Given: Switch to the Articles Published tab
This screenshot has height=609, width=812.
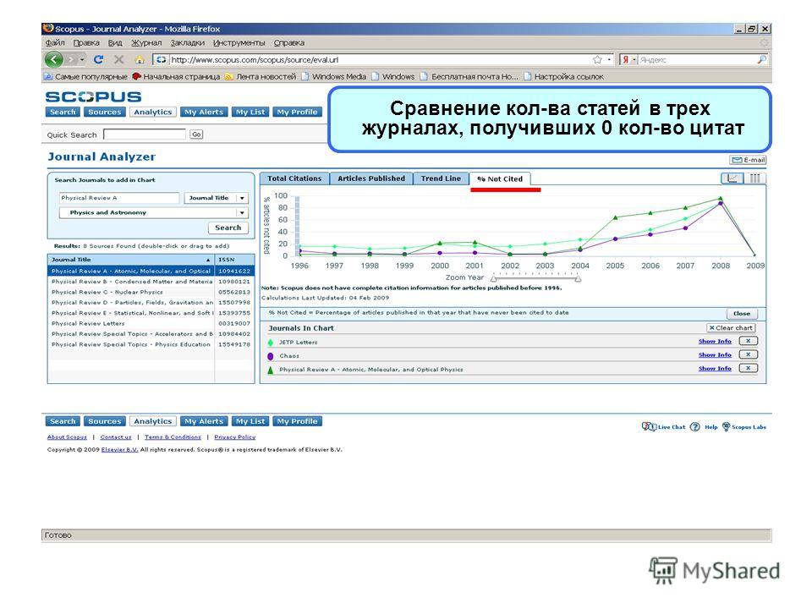Looking at the screenshot, I should pos(371,178).
